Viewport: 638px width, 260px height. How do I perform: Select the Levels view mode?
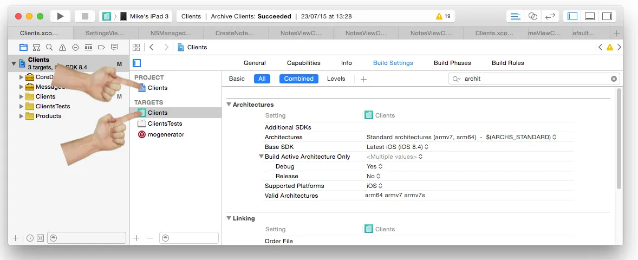[x=336, y=79]
